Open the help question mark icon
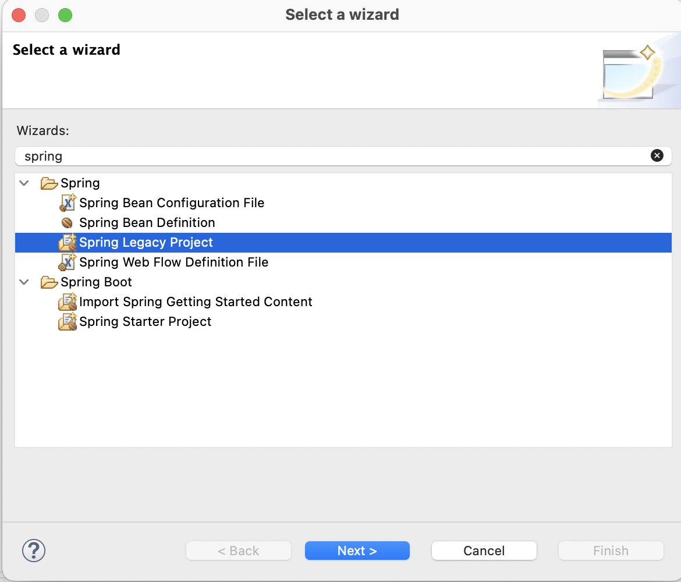681x582 pixels. (33, 551)
